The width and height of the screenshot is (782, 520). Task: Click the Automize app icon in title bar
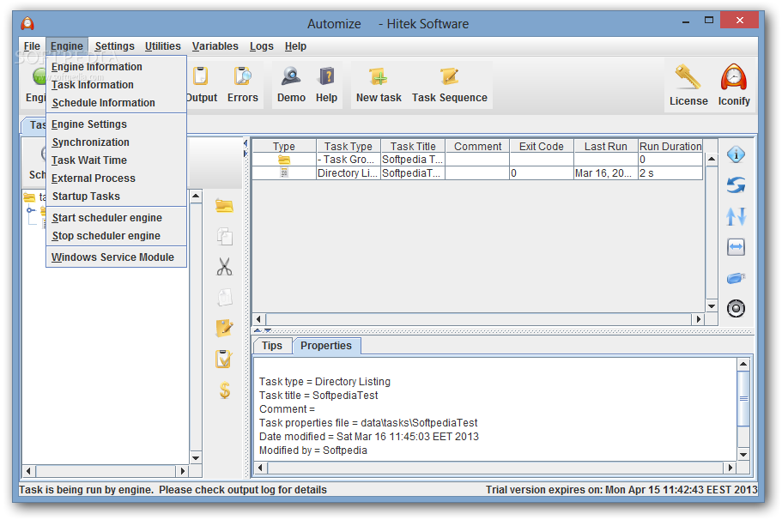tap(27, 23)
